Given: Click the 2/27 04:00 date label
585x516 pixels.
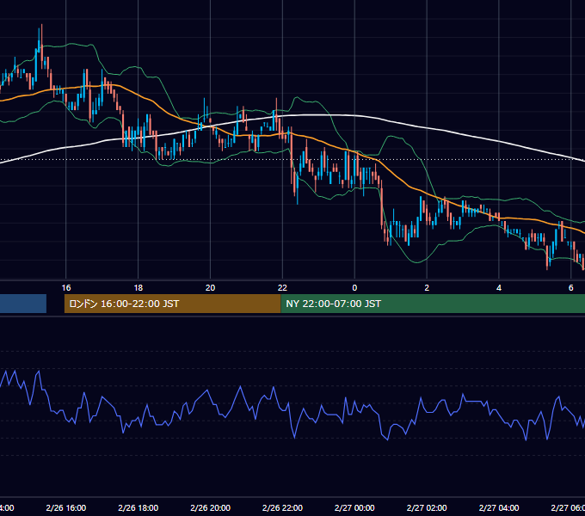Looking at the screenshot, I should tap(499, 507).
